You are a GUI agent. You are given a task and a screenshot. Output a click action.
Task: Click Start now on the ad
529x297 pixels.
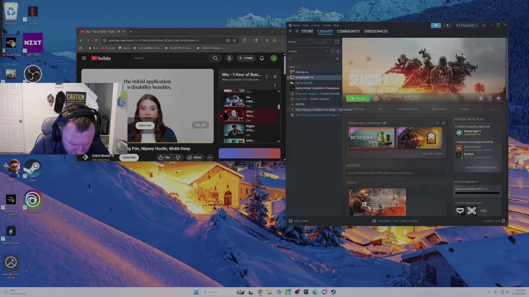tap(145, 125)
